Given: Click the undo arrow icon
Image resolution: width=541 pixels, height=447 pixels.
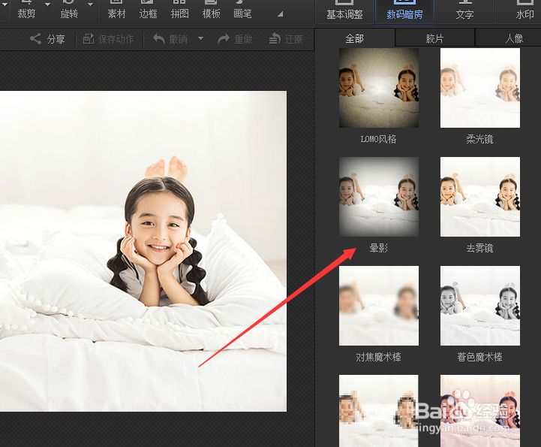Looking at the screenshot, I should click(159, 38).
